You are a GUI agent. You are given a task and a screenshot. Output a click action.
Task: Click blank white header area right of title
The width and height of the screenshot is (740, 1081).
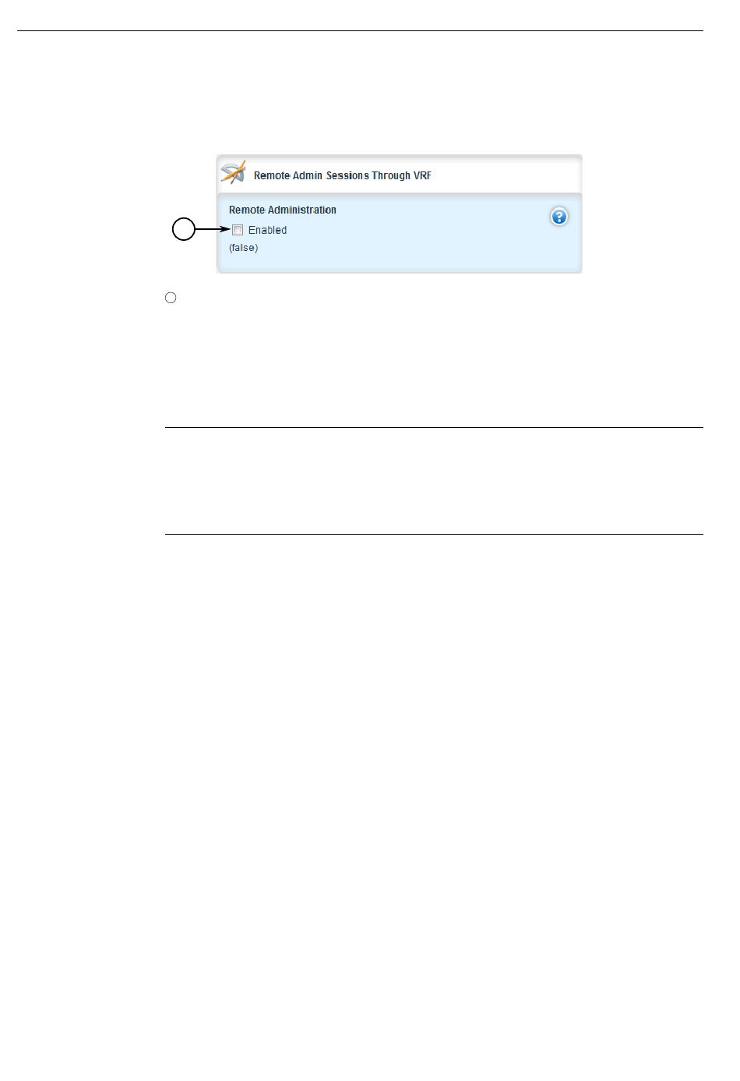[x=506, y=175]
